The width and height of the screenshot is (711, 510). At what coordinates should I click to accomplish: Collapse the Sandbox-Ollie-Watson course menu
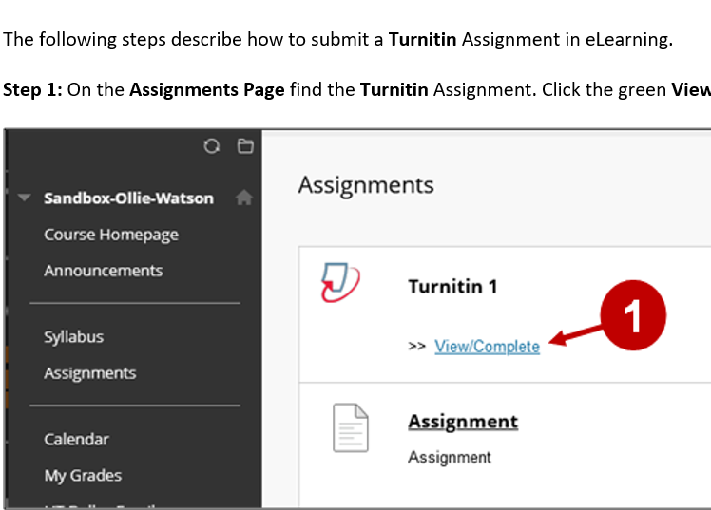point(24,198)
